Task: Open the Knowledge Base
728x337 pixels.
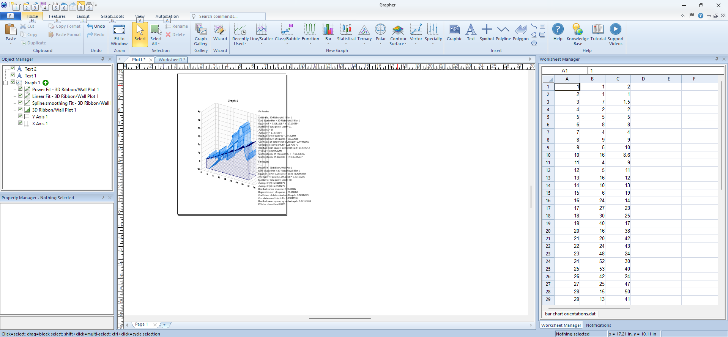Action: [x=578, y=35]
